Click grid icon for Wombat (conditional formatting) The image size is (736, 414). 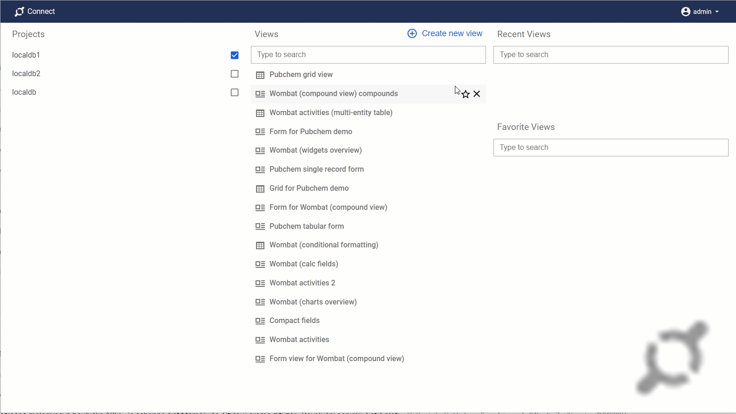pyautogui.click(x=260, y=246)
